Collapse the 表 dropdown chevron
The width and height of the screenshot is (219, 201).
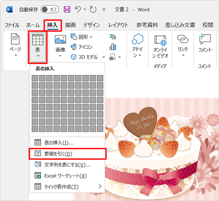[x=38, y=56]
